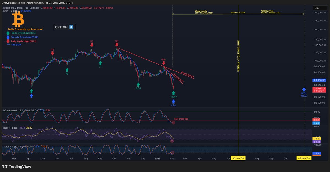Click the OPTION 2 label box
The height and width of the screenshot is (172, 330).
click(x=64, y=27)
